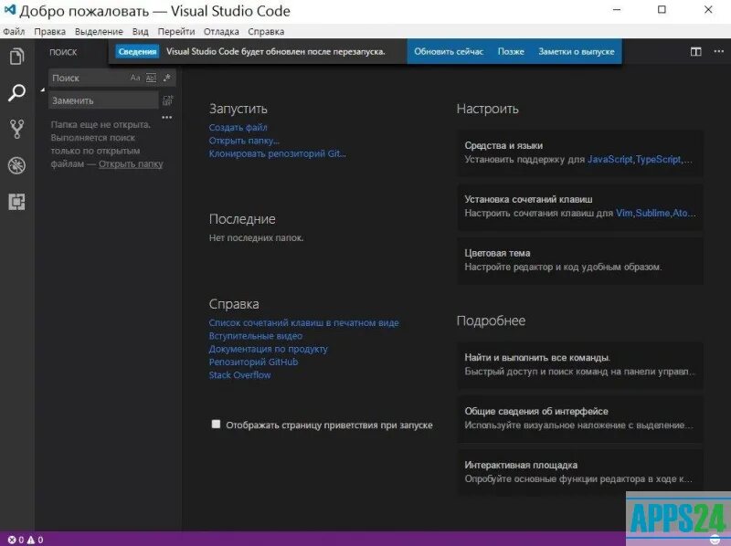Open the editor more actions ellipsis
The image size is (731, 546).
coord(719,51)
